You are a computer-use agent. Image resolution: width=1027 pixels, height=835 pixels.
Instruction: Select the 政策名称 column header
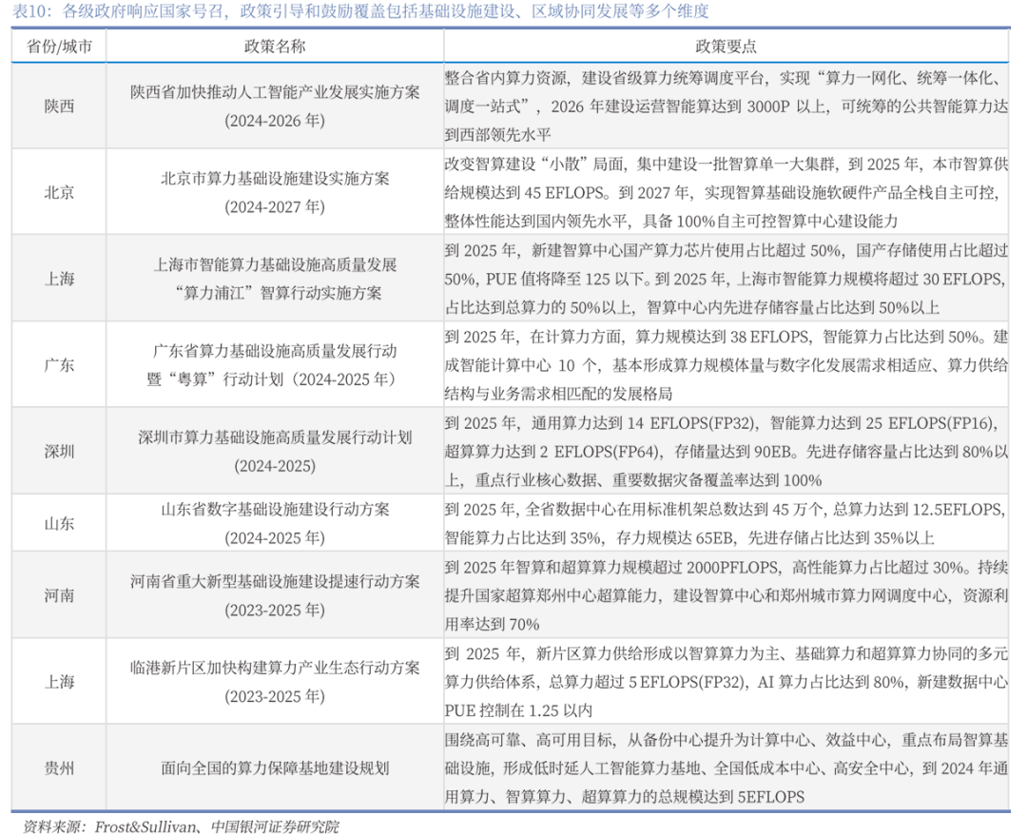275,47
